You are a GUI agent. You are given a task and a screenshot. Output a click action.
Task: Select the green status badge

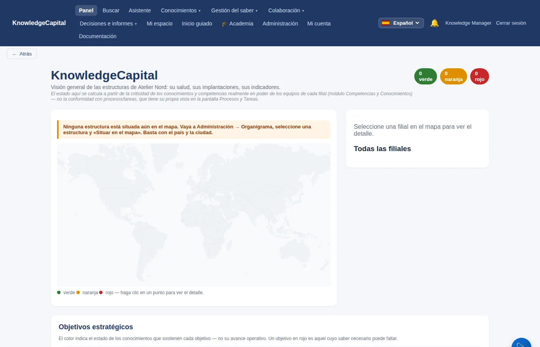point(425,76)
